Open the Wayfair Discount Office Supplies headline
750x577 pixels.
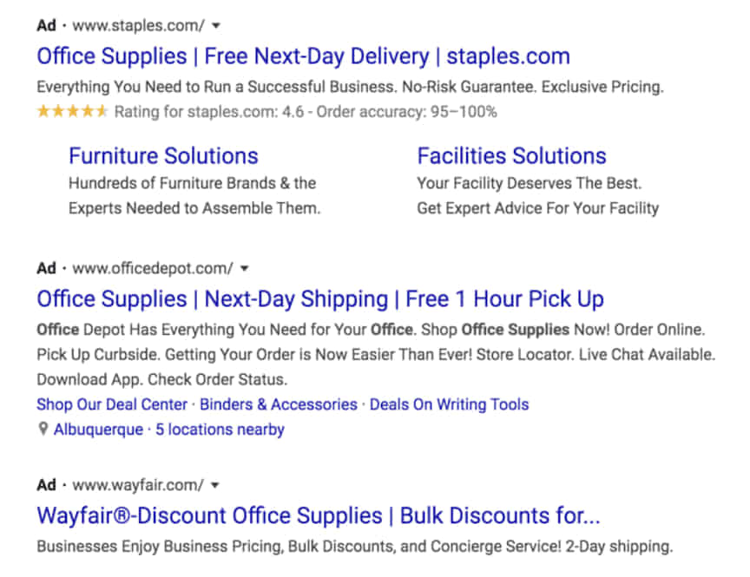(x=318, y=516)
